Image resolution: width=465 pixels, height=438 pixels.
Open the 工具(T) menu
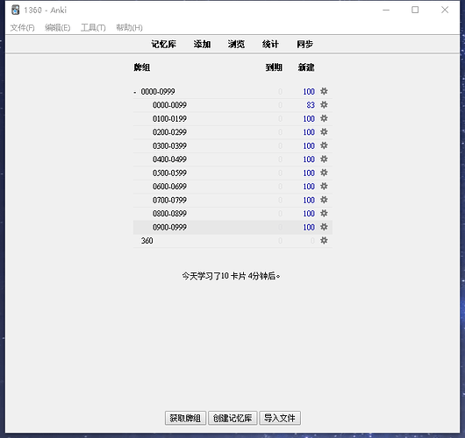(93, 27)
